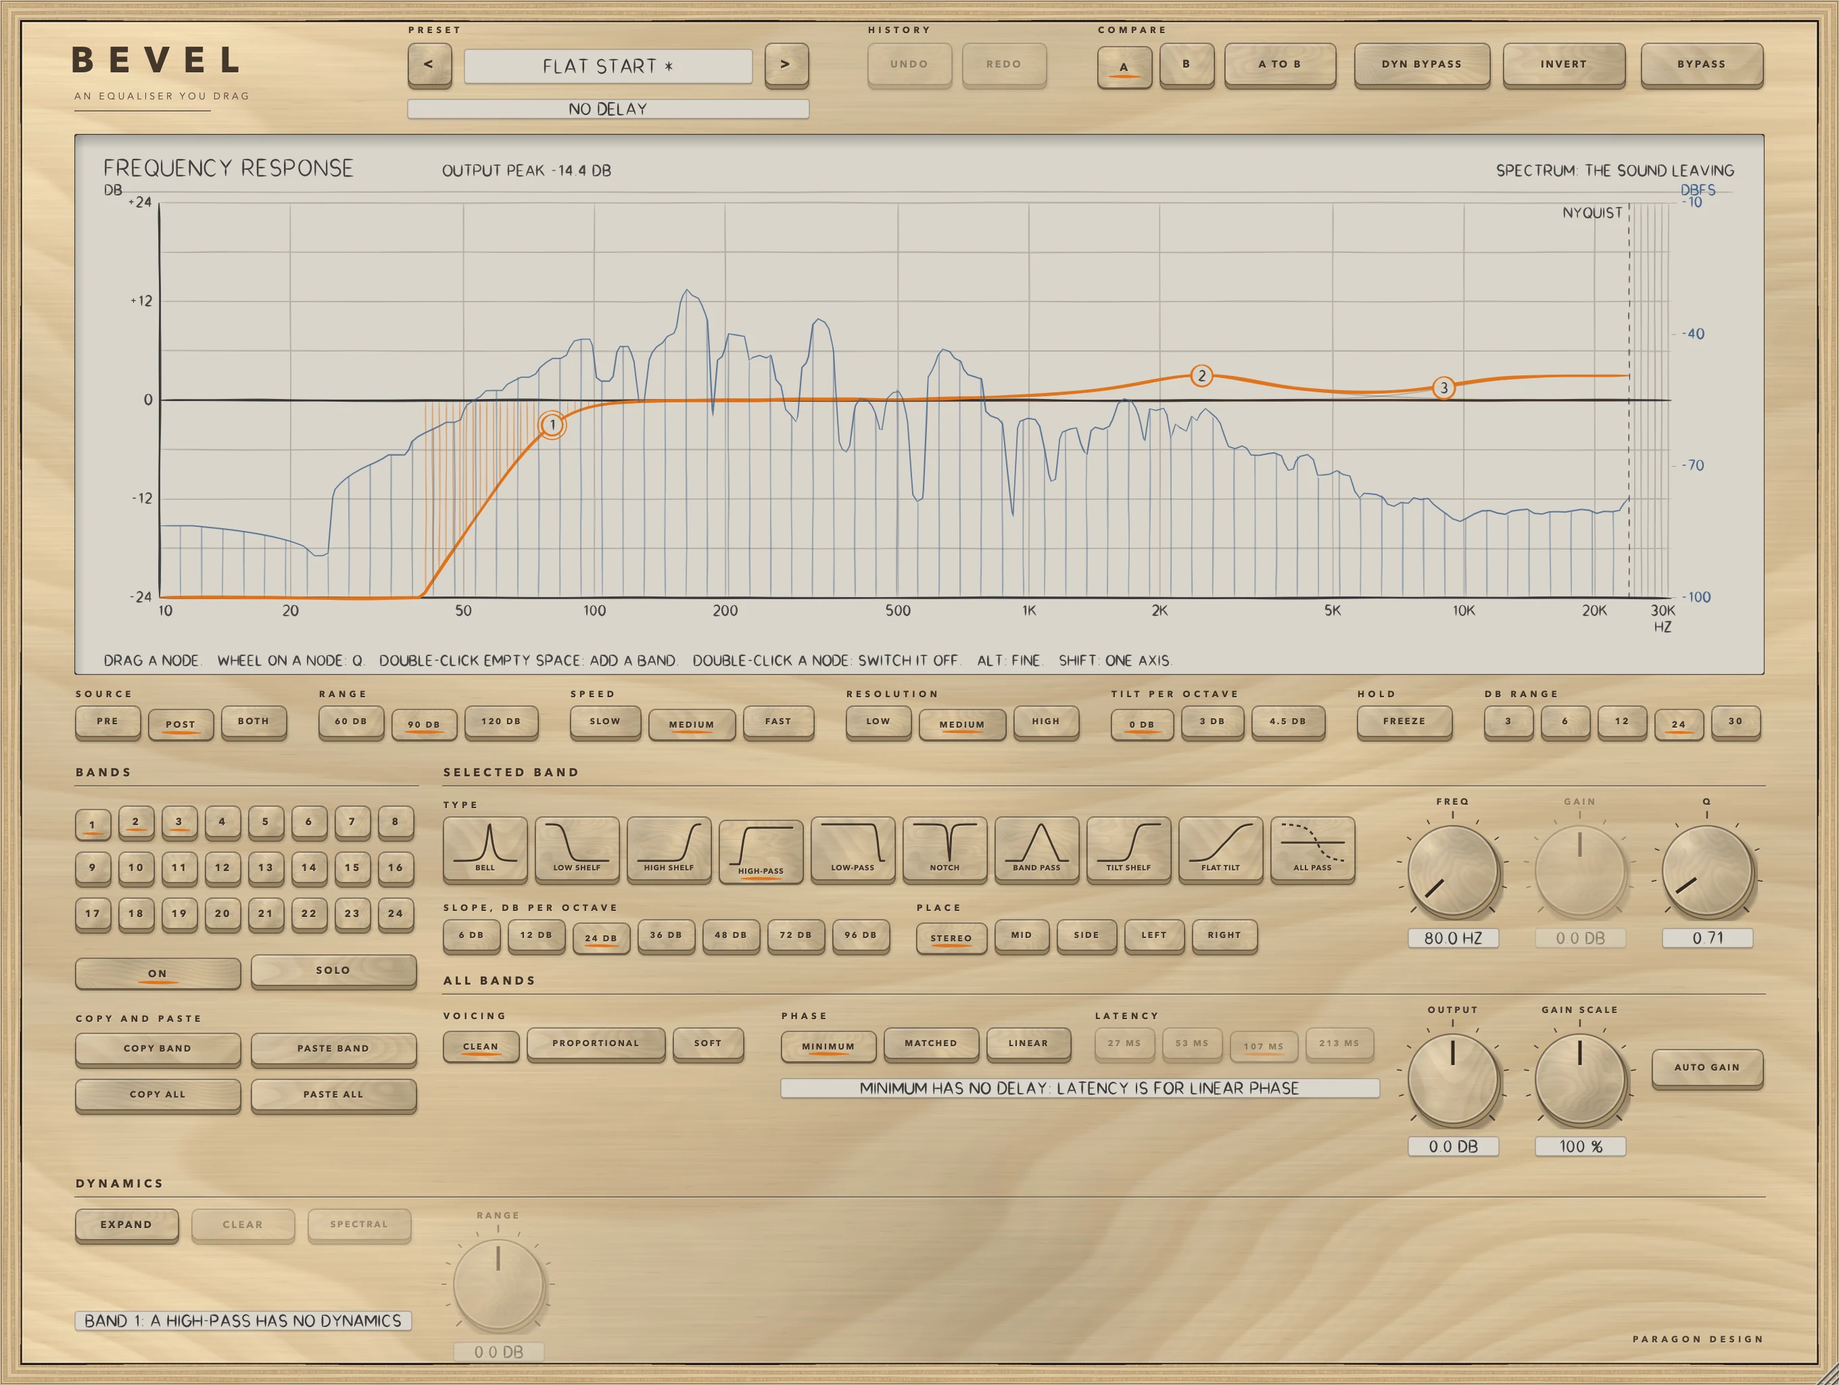1839x1385 pixels.
Task: Pick the Band Pass filter type
Action: 1036,848
